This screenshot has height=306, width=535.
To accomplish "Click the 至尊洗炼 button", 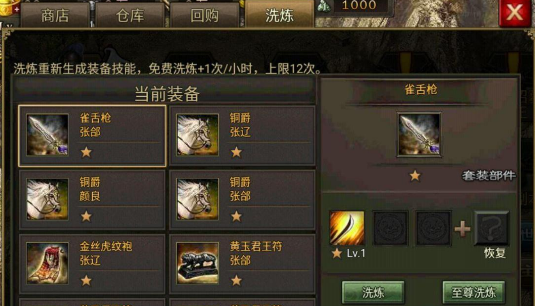I will (x=473, y=293).
